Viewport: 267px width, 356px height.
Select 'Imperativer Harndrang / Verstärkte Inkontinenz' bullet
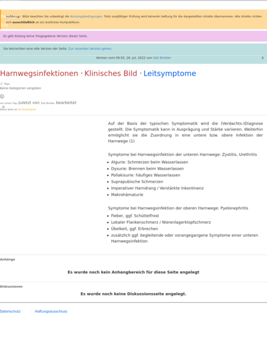tap(157, 188)
